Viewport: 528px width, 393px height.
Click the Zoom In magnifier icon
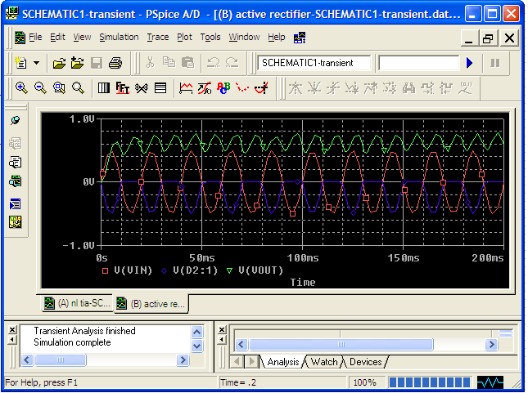(x=20, y=88)
